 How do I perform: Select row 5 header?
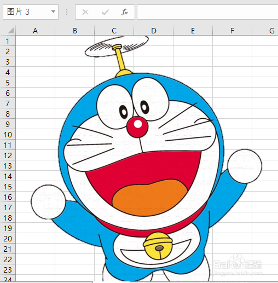pos(8,82)
